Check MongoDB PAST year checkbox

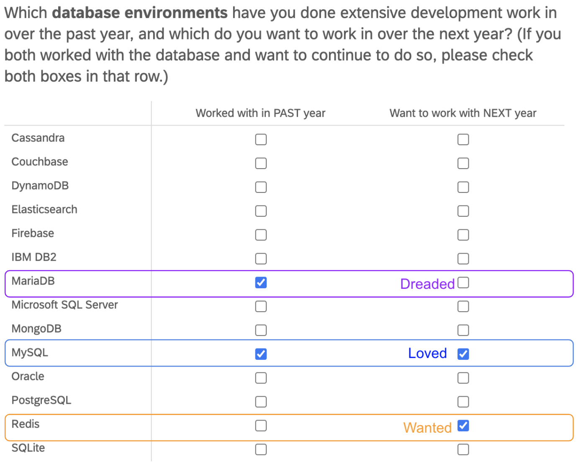pyautogui.click(x=261, y=330)
